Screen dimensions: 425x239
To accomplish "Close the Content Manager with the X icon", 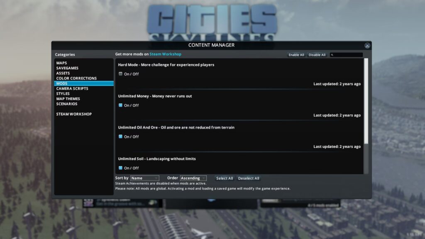I will point(367,46).
